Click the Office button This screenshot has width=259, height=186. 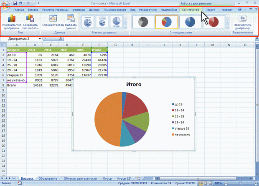pyautogui.click(x=5, y=5)
